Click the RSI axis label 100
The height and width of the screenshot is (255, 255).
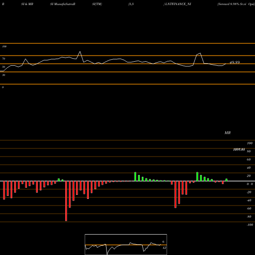click(5, 46)
